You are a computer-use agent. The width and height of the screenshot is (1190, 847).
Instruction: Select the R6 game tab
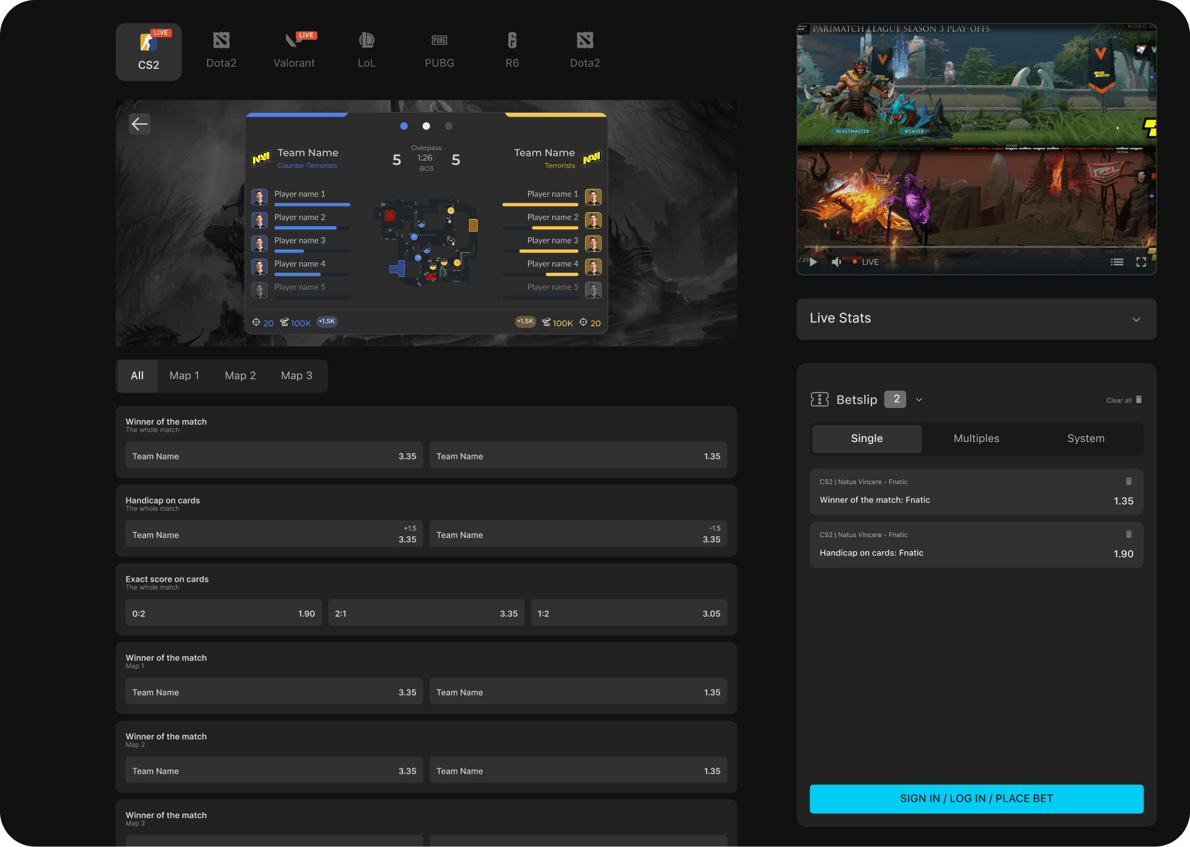512,51
